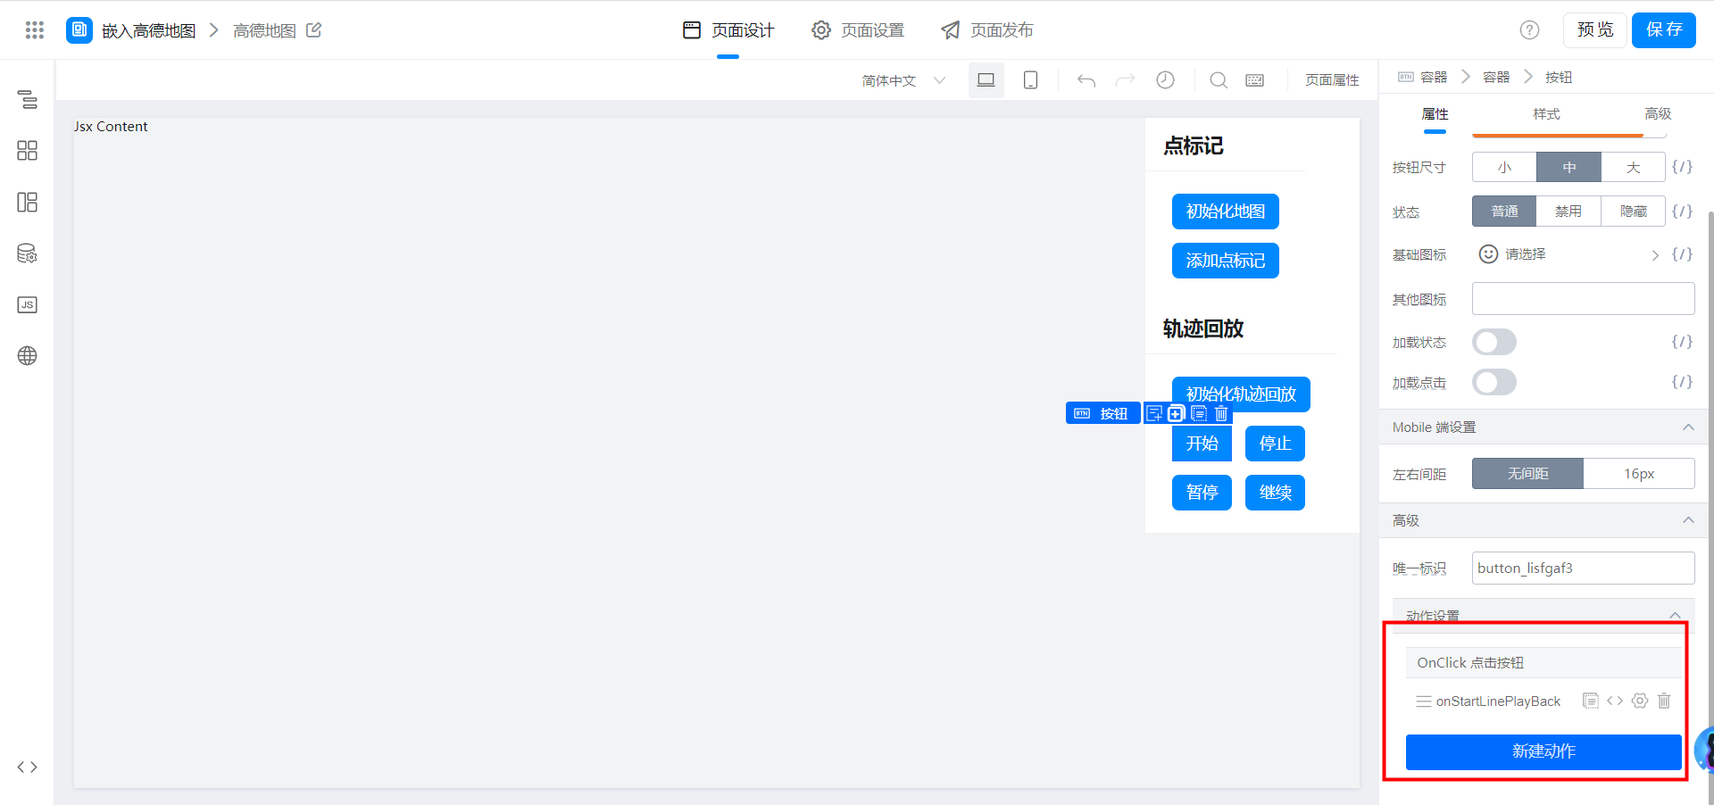Open the data source sidebar icon
Viewport: 1714px width, 805px height.
pos(28,253)
